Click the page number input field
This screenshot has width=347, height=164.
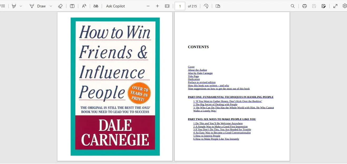click(x=180, y=6)
